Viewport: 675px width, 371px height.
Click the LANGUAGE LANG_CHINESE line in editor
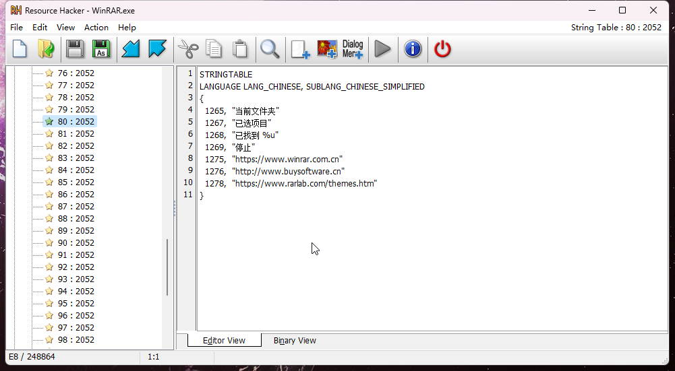pyautogui.click(x=312, y=86)
